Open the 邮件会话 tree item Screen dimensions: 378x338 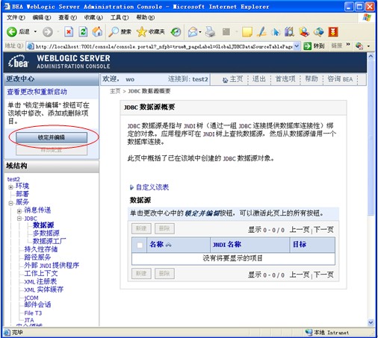pyautogui.click(x=37, y=304)
